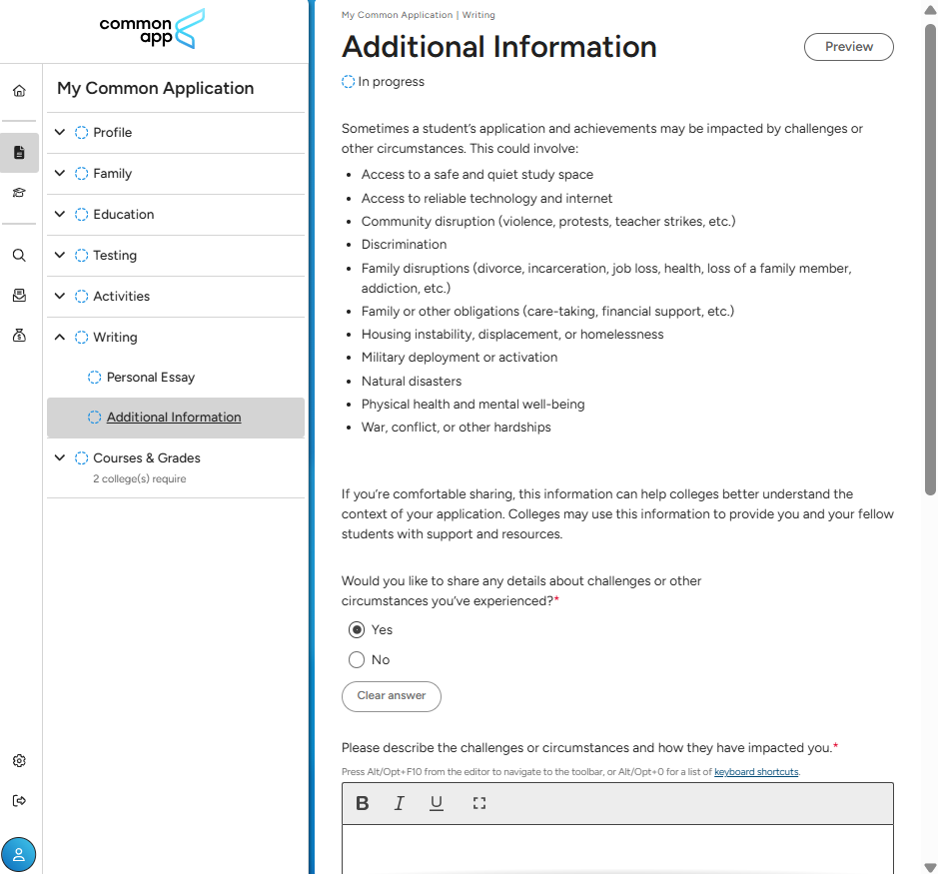938x874 pixels.
Task: Expand the Courses & Grades section
Action: pyautogui.click(x=60, y=458)
